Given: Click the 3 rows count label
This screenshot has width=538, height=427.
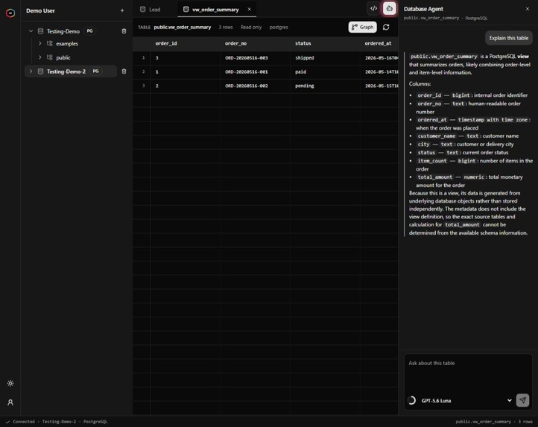Looking at the screenshot, I should coord(226,27).
